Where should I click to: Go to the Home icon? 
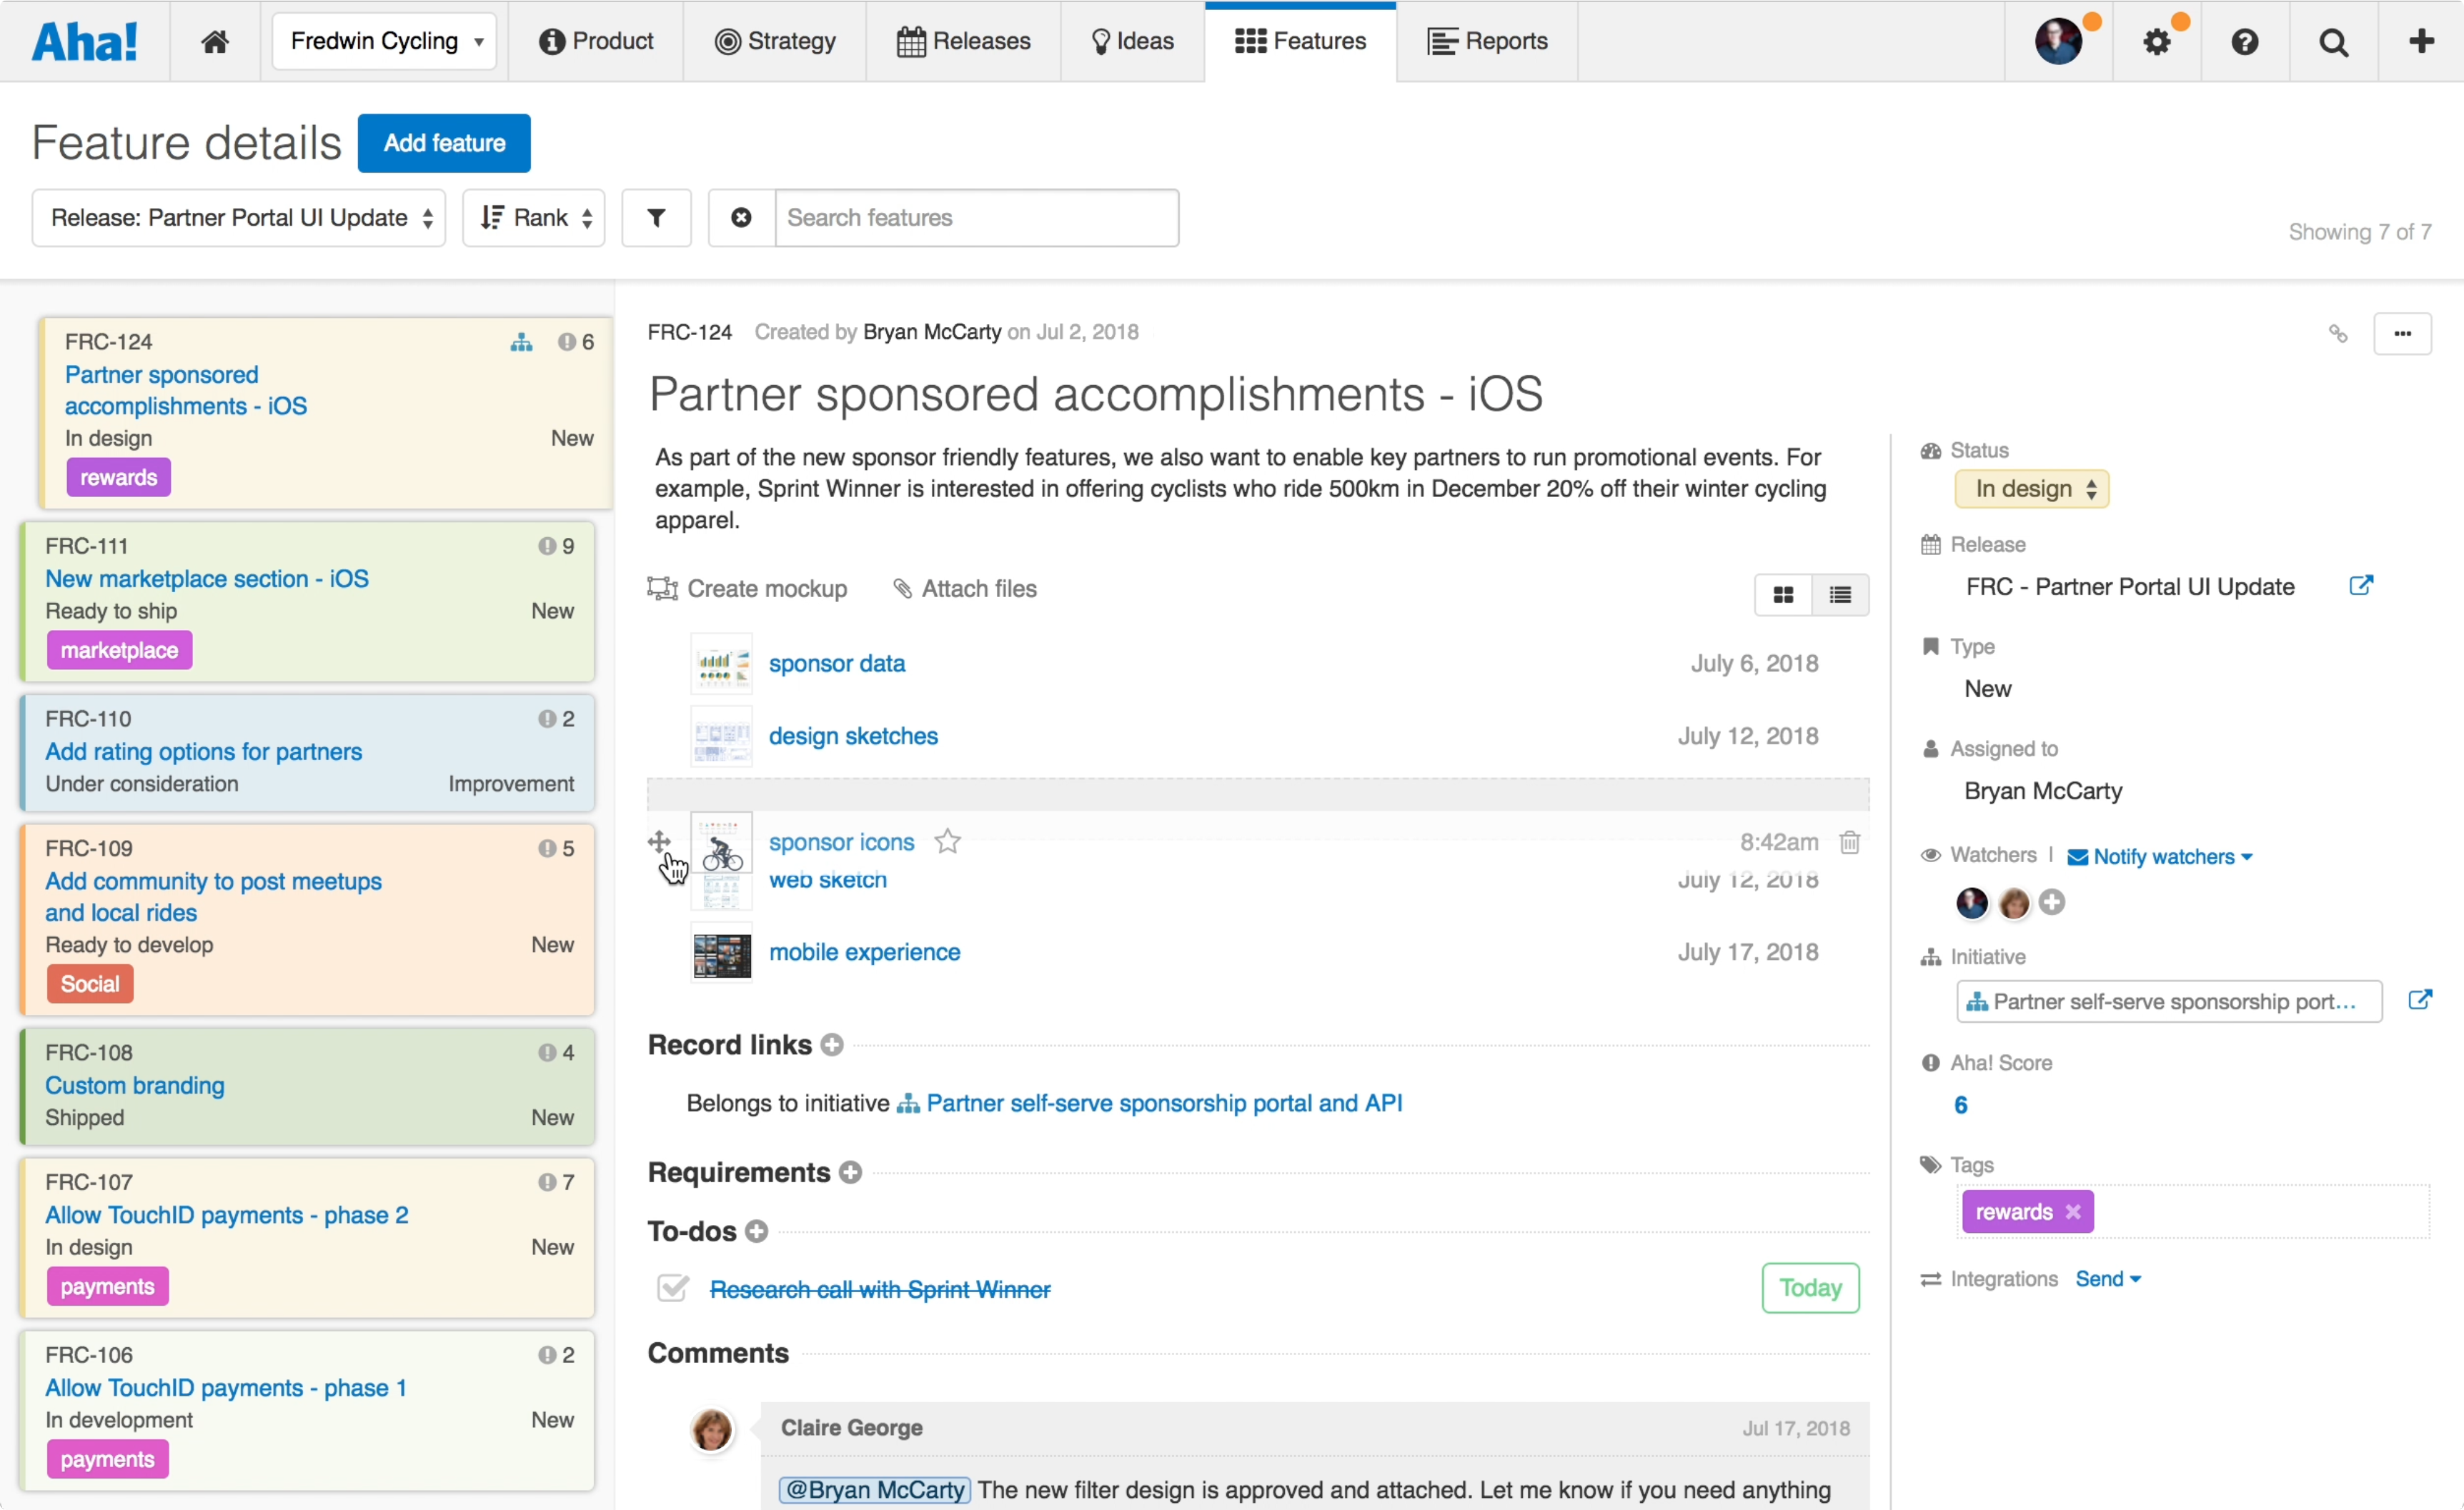pos(215,41)
